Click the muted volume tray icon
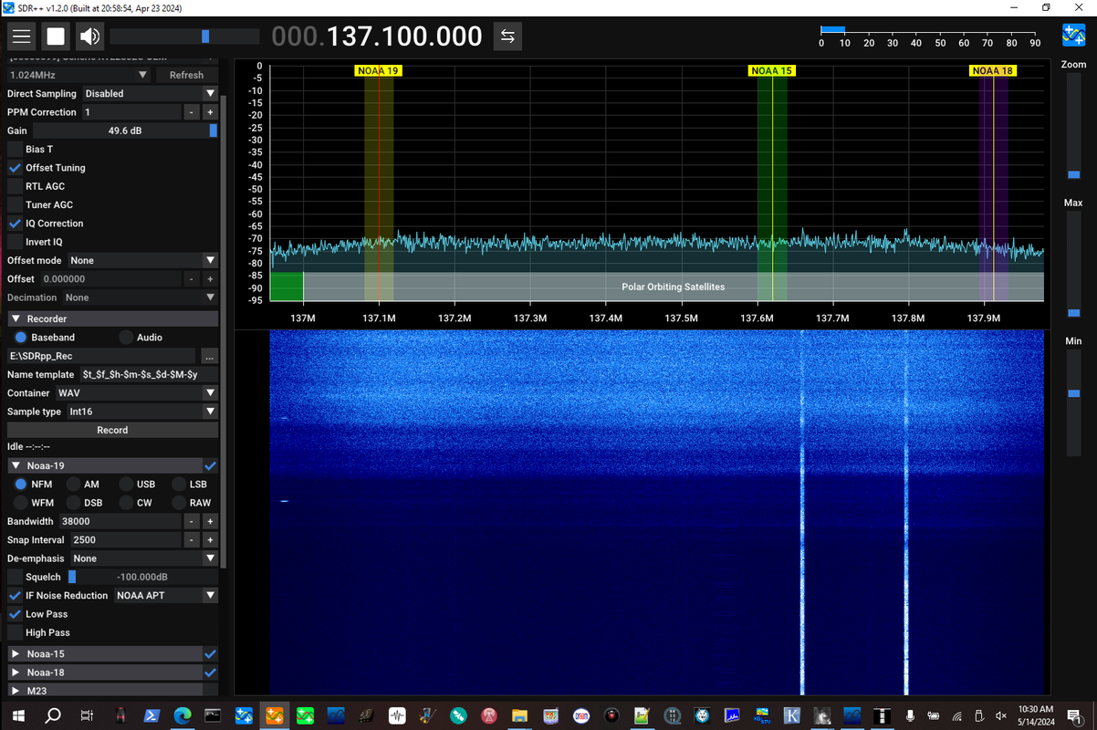This screenshot has height=730, width=1097. (1001, 716)
